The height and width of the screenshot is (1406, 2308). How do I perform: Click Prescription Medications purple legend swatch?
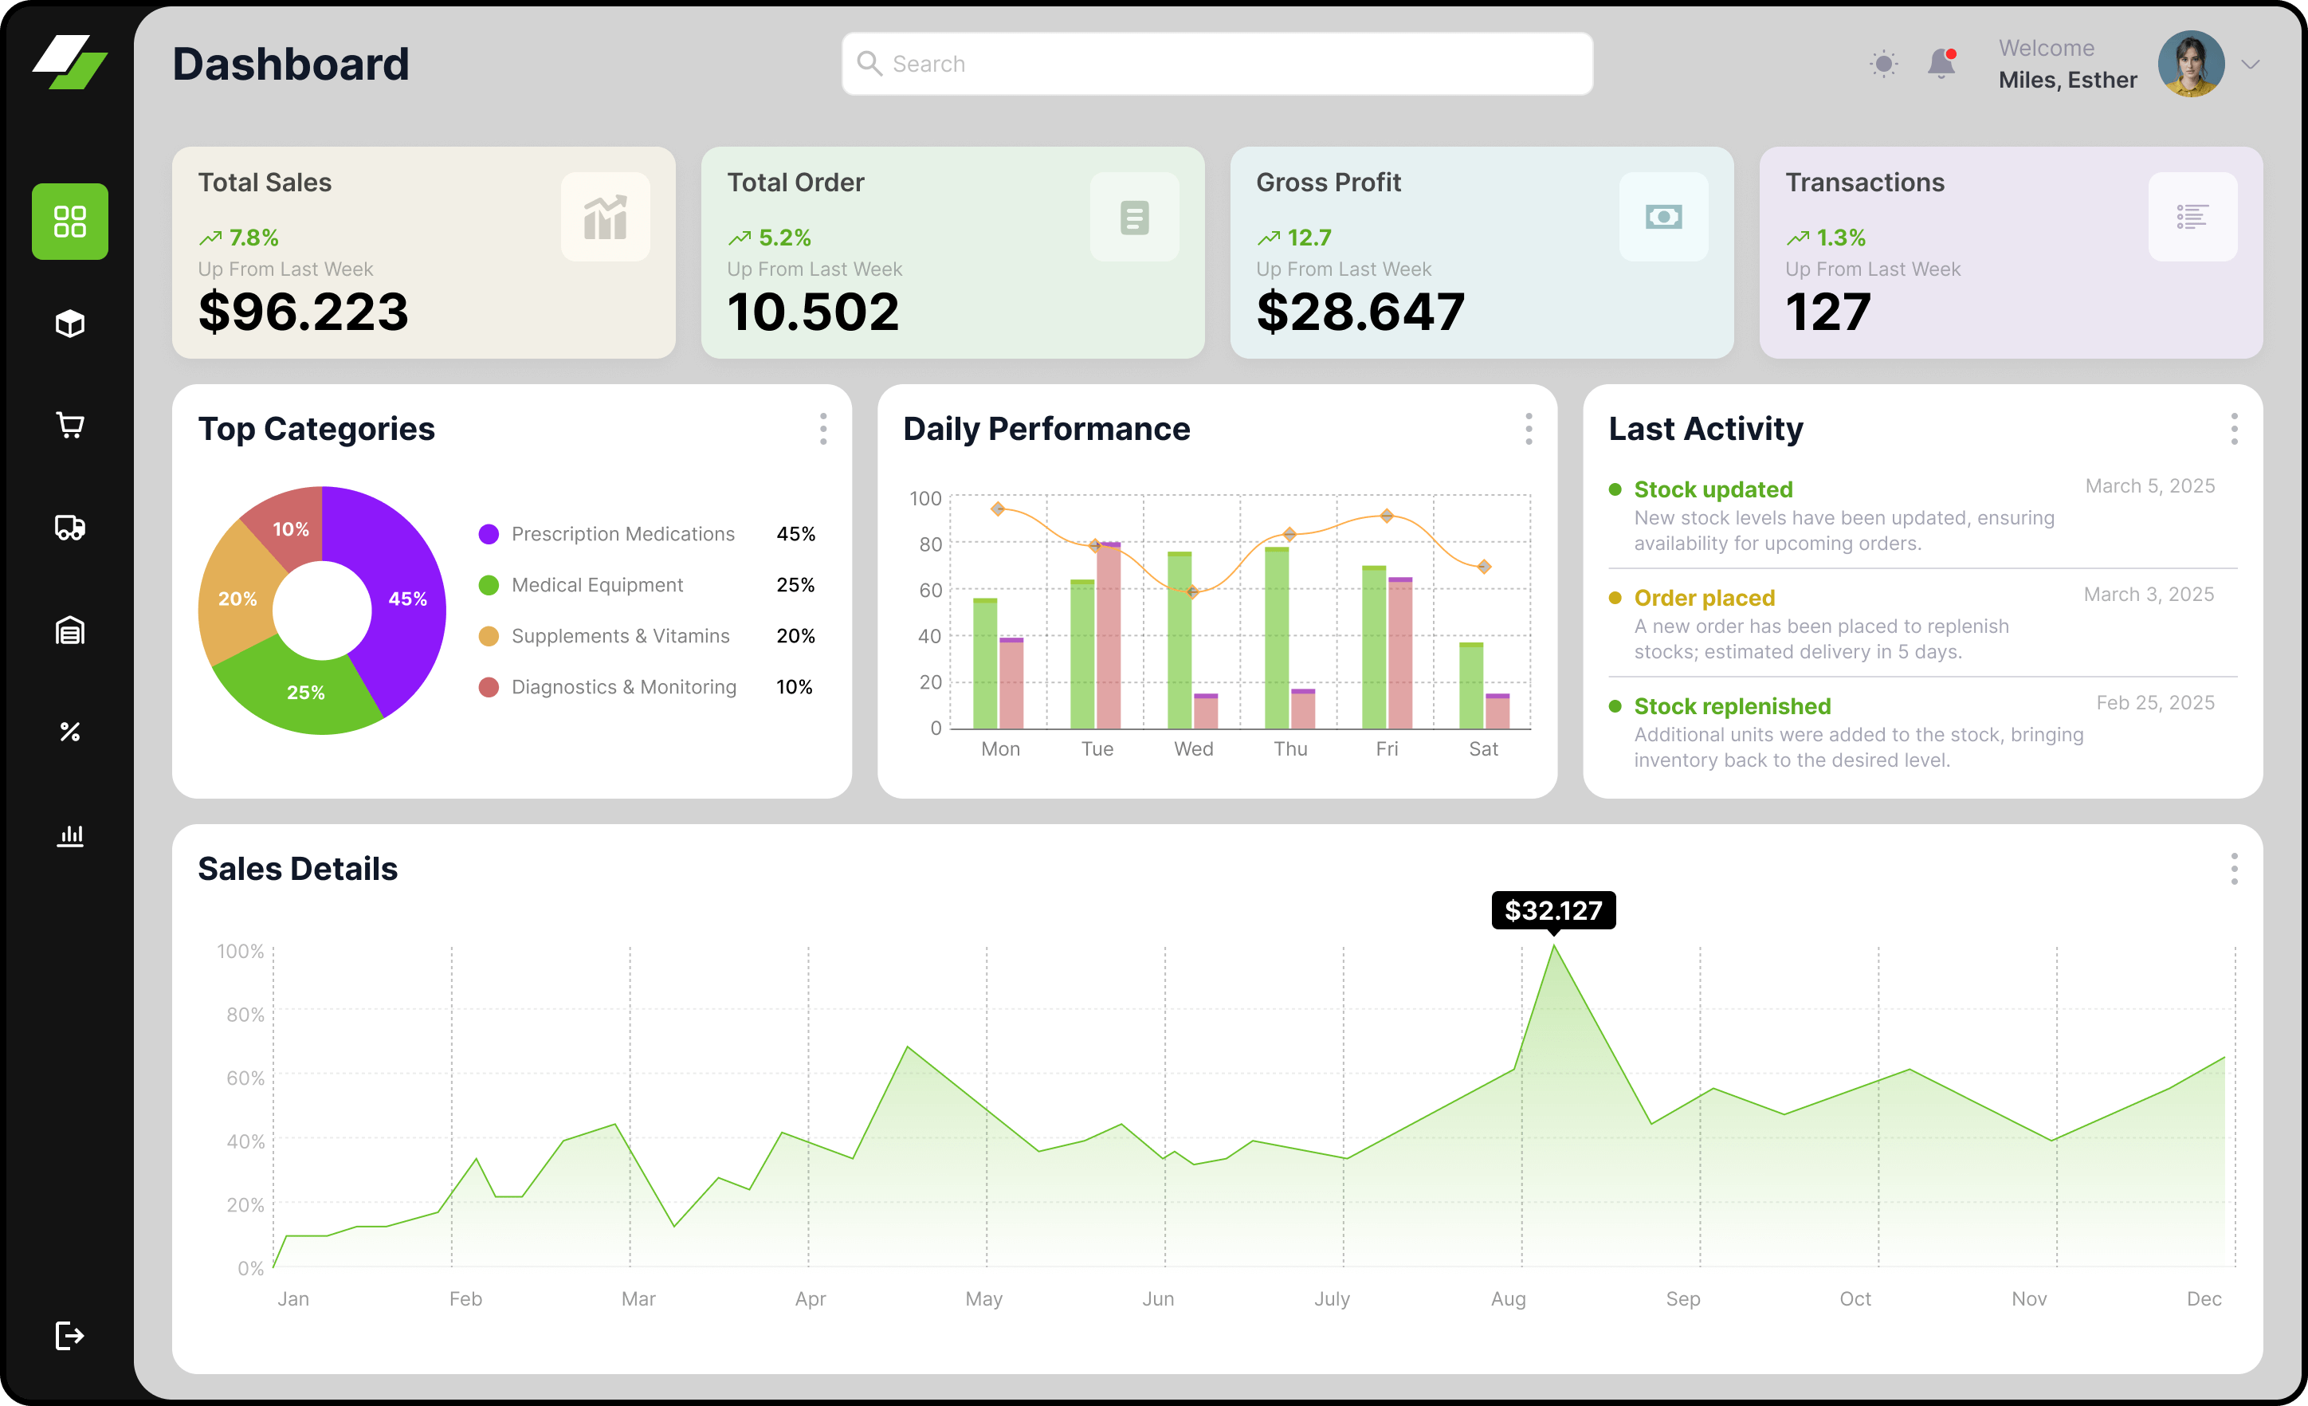point(488,534)
